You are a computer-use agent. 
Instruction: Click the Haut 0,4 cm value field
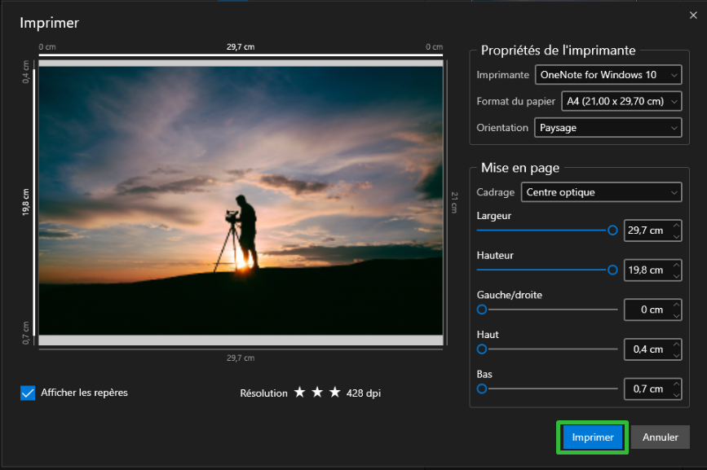[647, 349]
